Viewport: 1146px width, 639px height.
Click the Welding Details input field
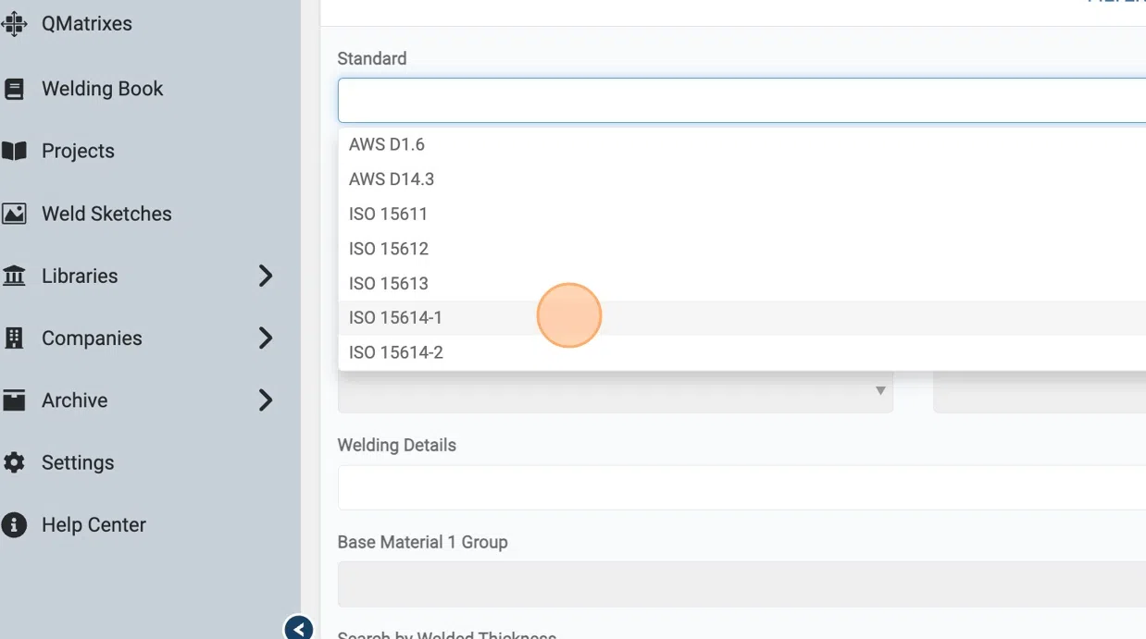pos(741,487)
